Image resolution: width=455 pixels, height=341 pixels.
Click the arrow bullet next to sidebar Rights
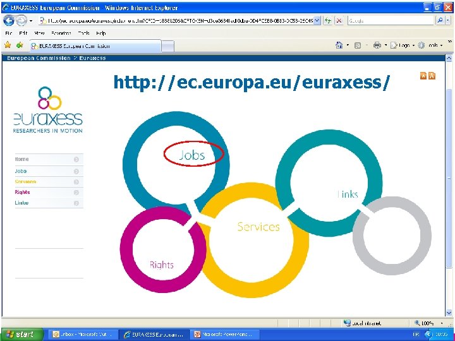(x=76, y=193)
